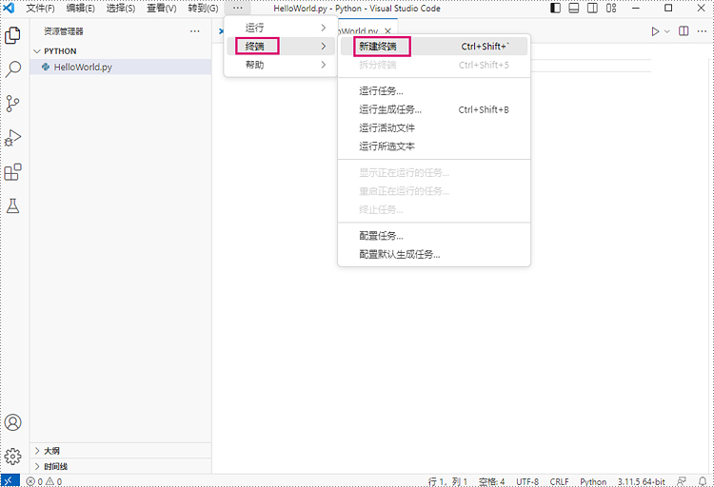Open the 查看(V) menu
714x487 pixels.
coord(161,9)
